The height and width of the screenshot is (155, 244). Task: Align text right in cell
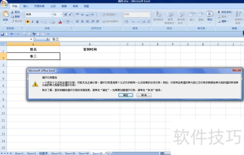point(87,21)
